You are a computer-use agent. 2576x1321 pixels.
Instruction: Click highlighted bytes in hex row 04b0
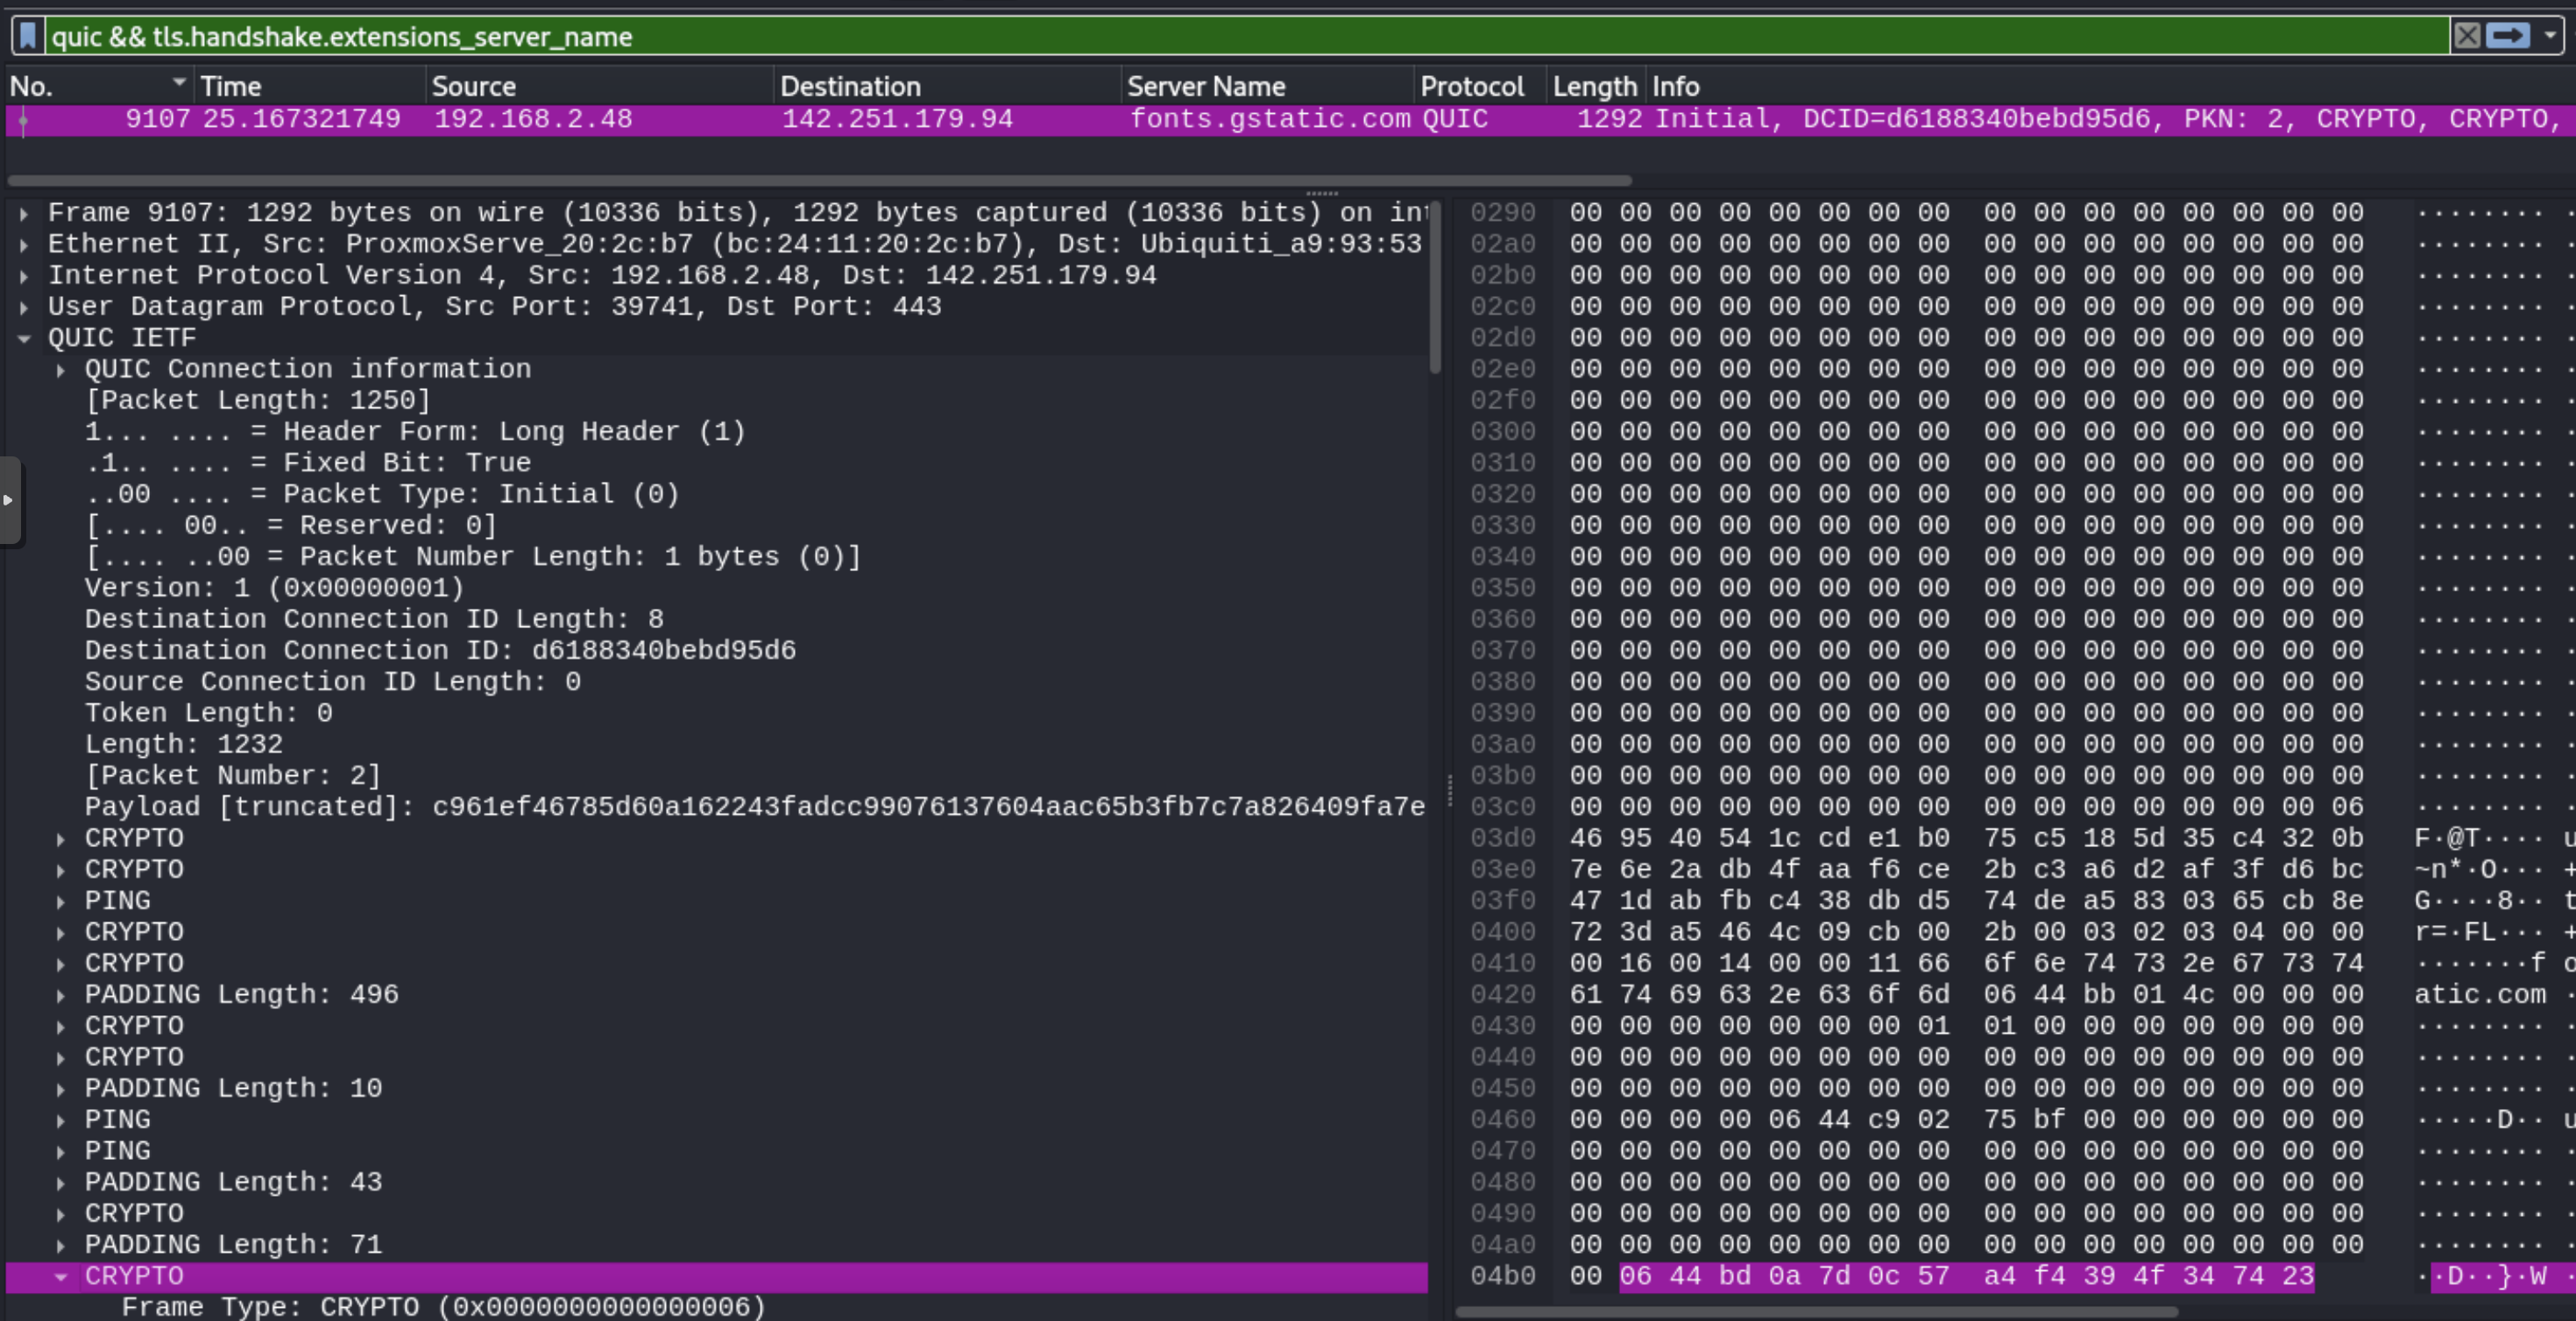(1966, 1276)
